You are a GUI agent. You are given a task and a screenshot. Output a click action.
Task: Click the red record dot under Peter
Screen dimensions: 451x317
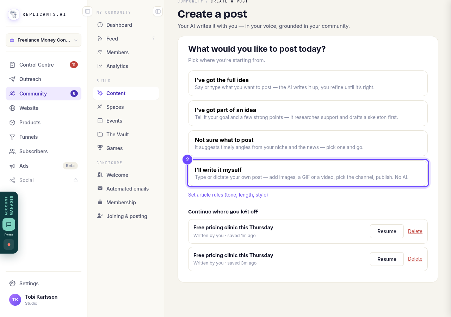(x=9, y=244)
